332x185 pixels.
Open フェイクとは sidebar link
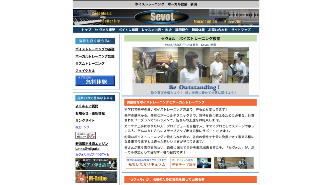[x=85, y=71]
